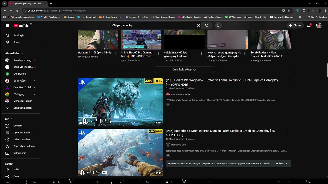Open options menu for God of War video
The image size is (328, 184).
[288, 80]
